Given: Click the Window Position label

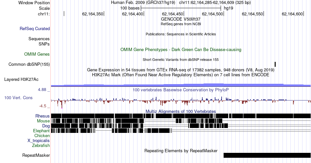Looking at the screenshot, I should [34, 3].
